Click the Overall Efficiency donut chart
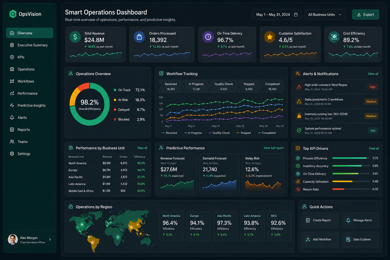390x260 pixels. click(x=90, y=104)
